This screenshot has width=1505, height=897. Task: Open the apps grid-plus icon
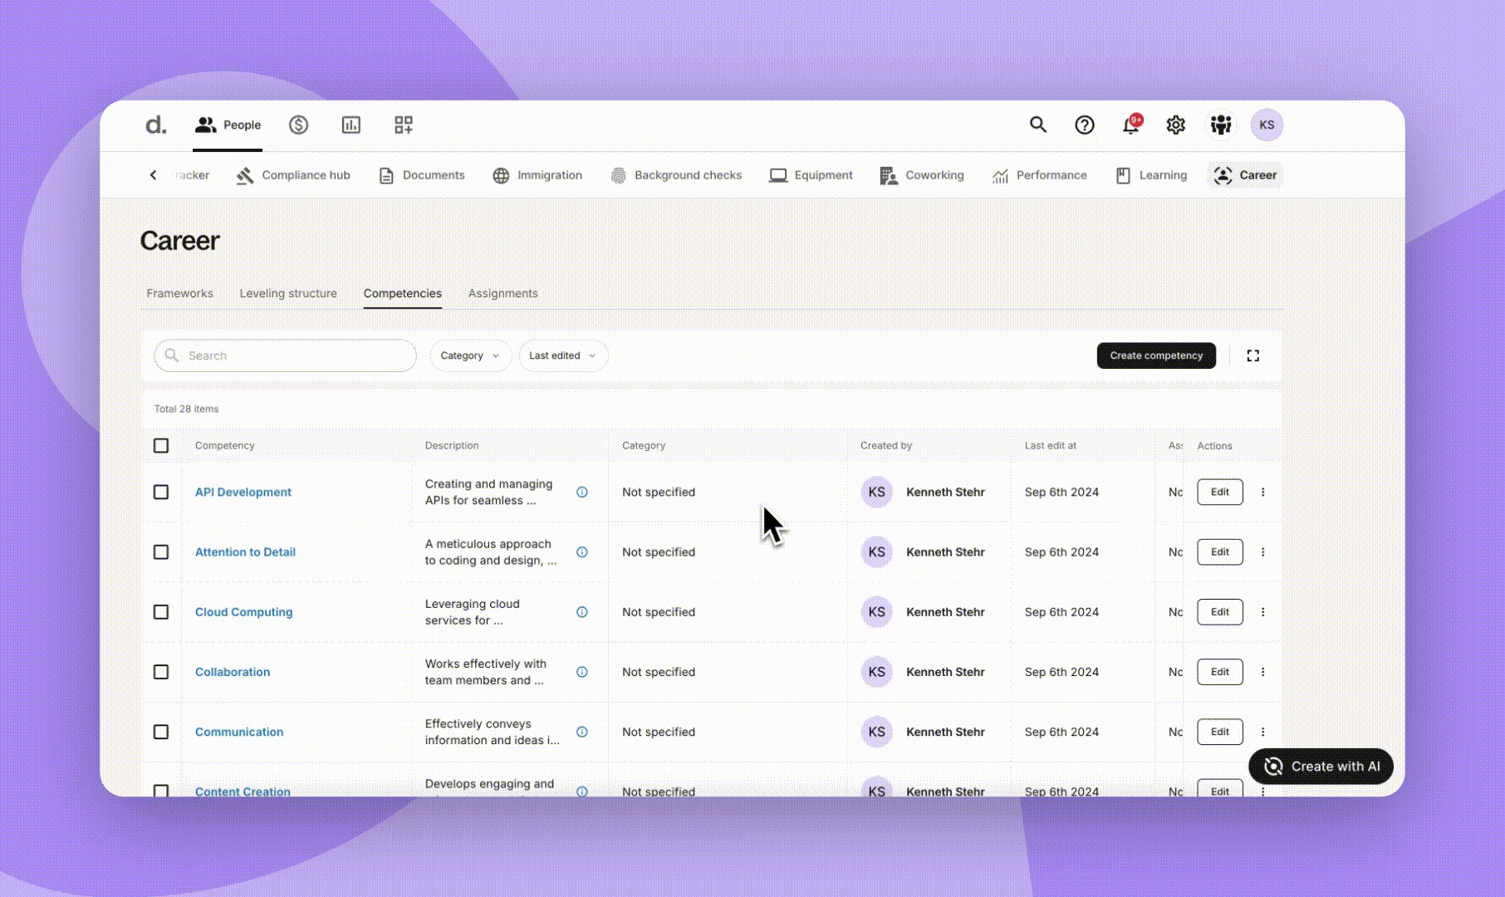(404, 125)
